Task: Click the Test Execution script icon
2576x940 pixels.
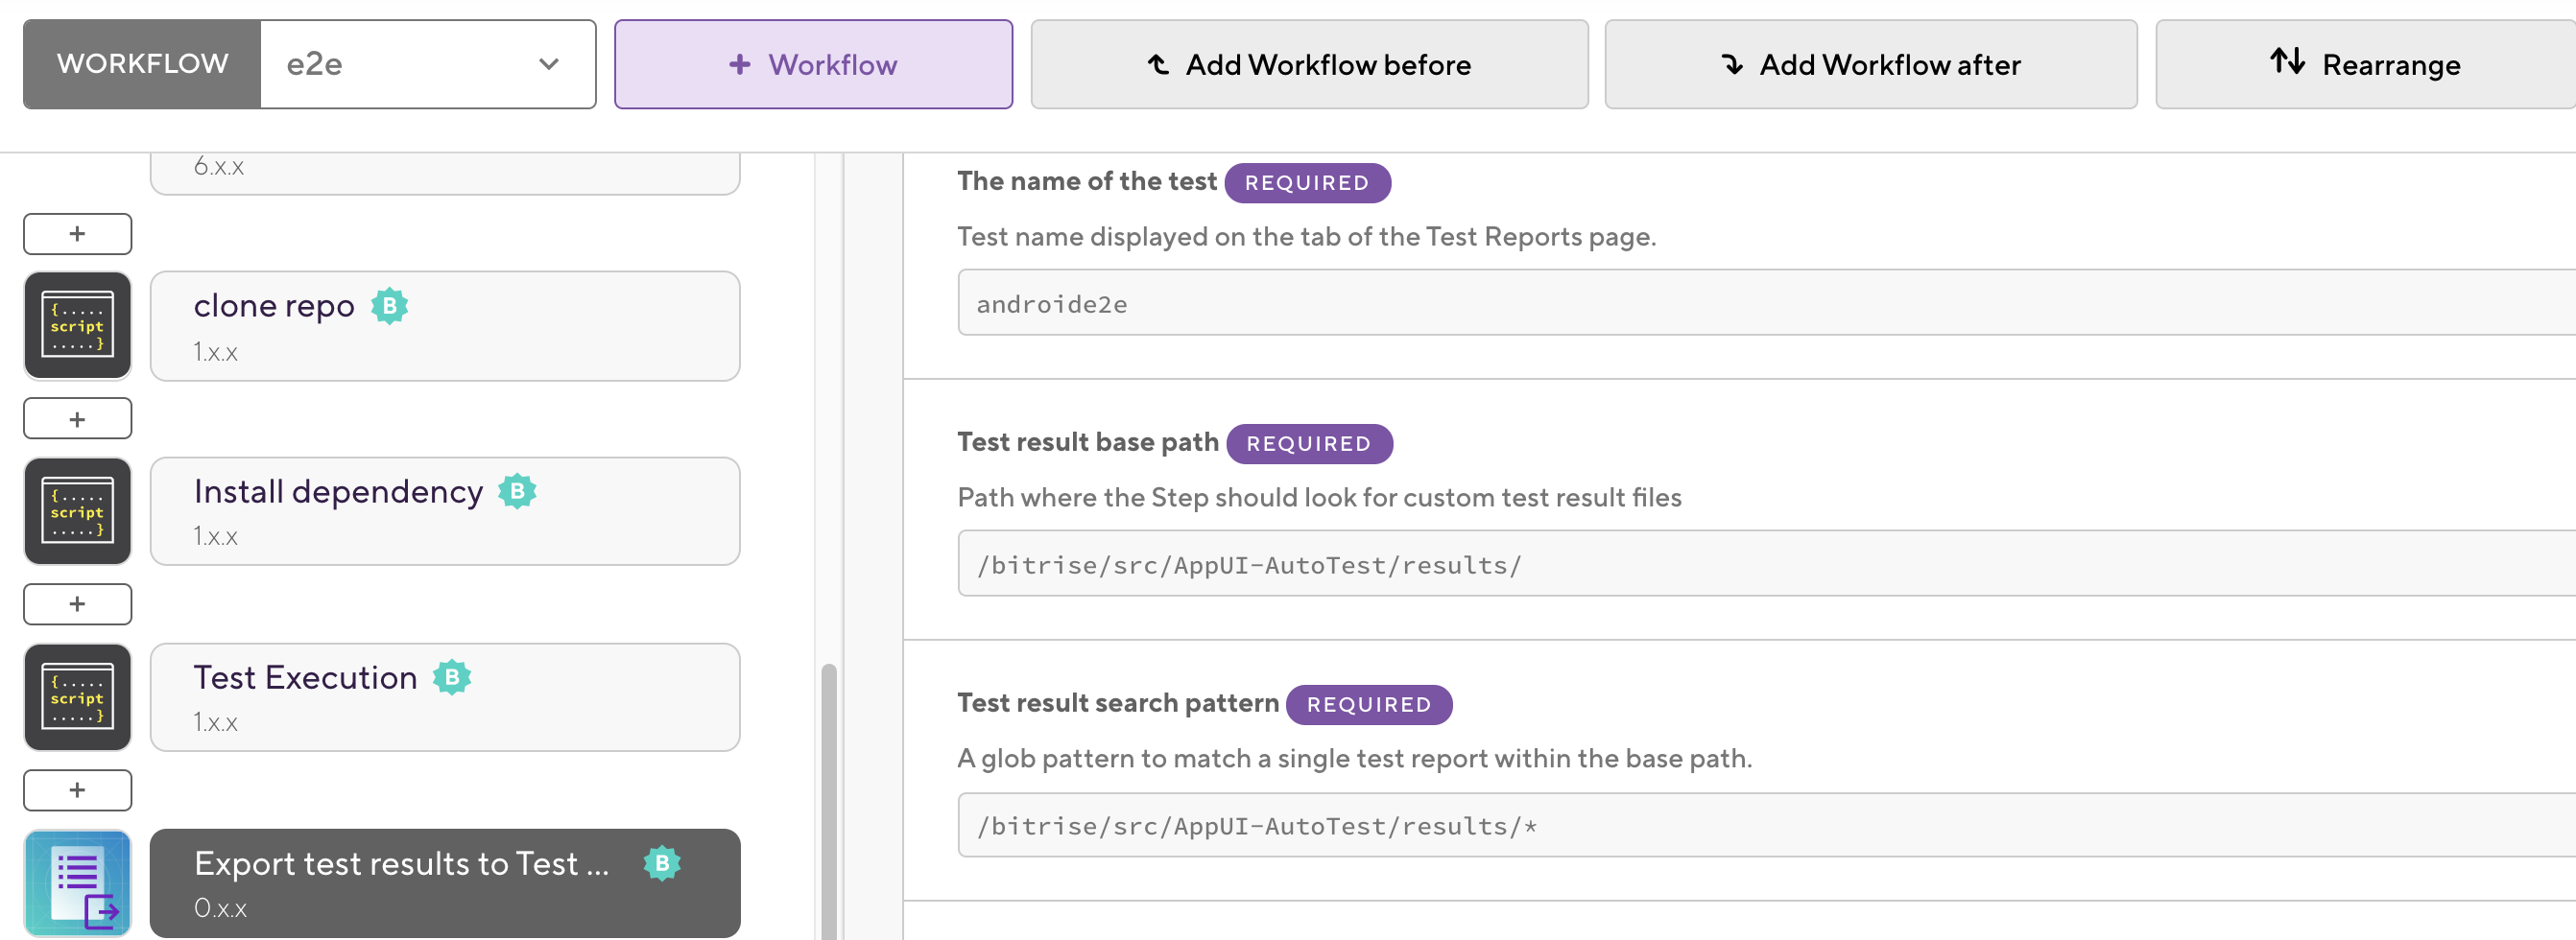Action: (77, 697)
